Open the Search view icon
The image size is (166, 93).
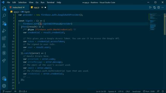(x=4, y=16)
